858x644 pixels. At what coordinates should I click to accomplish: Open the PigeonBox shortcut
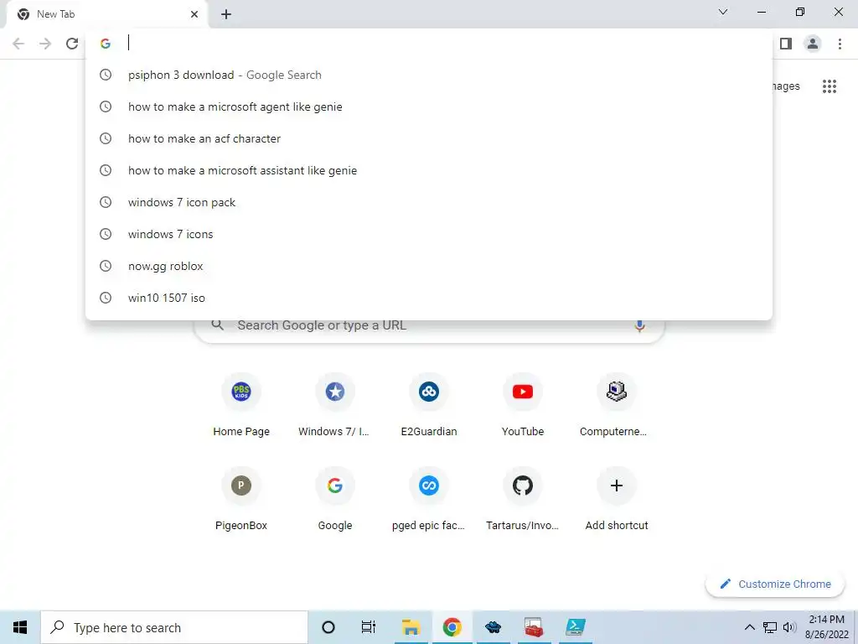point(241,499)
